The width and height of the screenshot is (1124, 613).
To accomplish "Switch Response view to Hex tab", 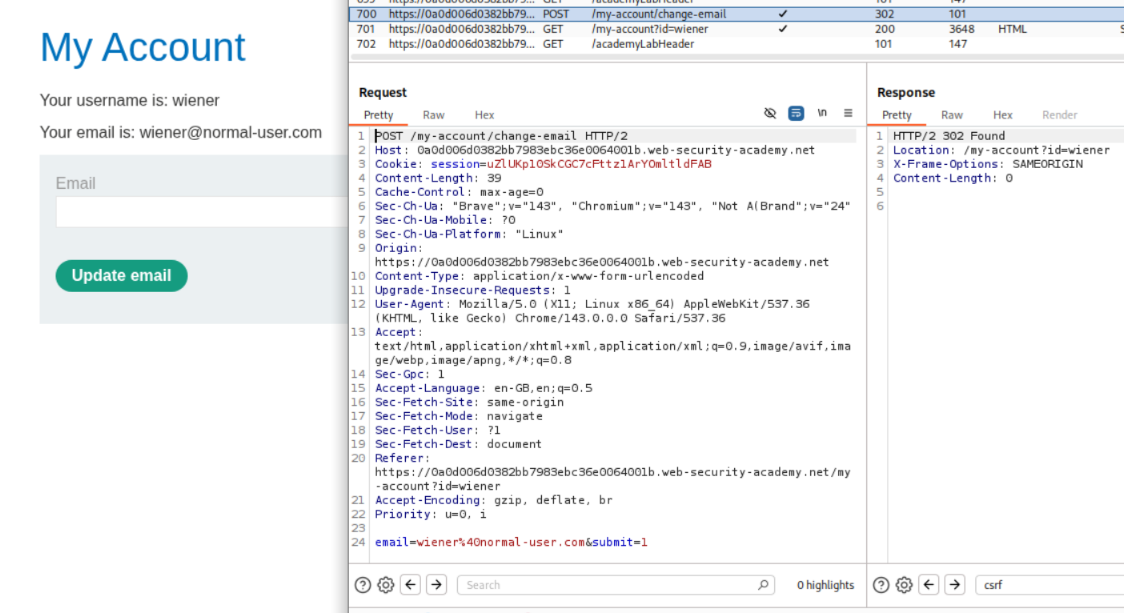I will (x=1003, y=115).
